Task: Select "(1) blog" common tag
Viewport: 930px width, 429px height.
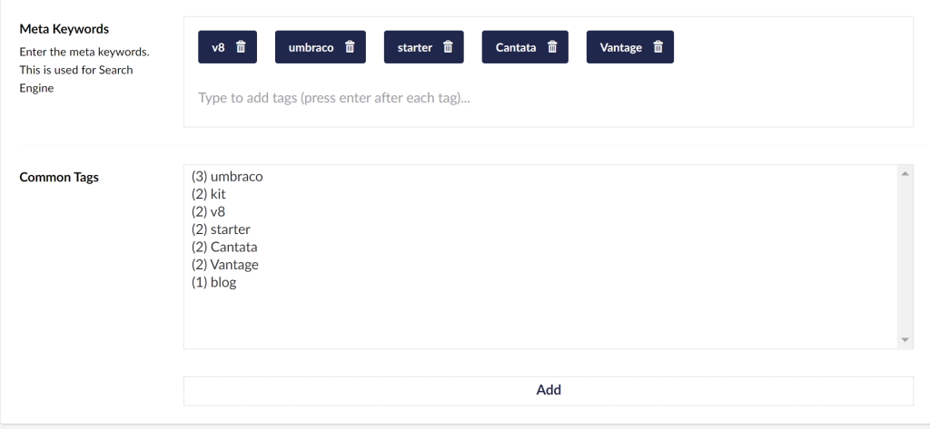Action: point(213,282)
